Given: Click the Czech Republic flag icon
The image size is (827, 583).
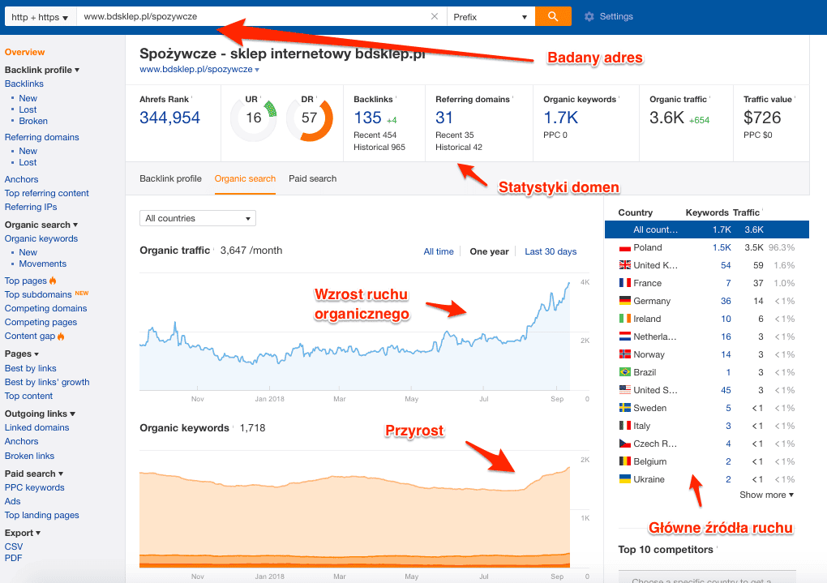Looking at the screenshot, I should tap(624, 444).
